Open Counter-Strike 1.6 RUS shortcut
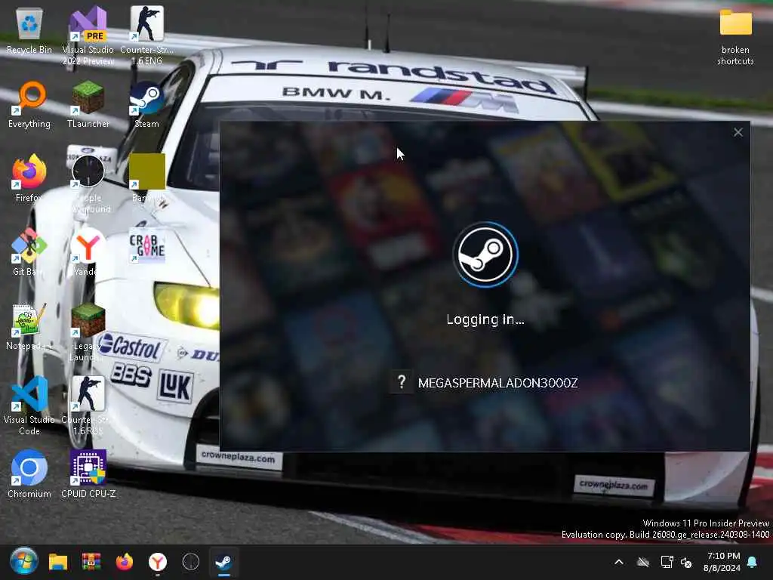 pos(88,406)
